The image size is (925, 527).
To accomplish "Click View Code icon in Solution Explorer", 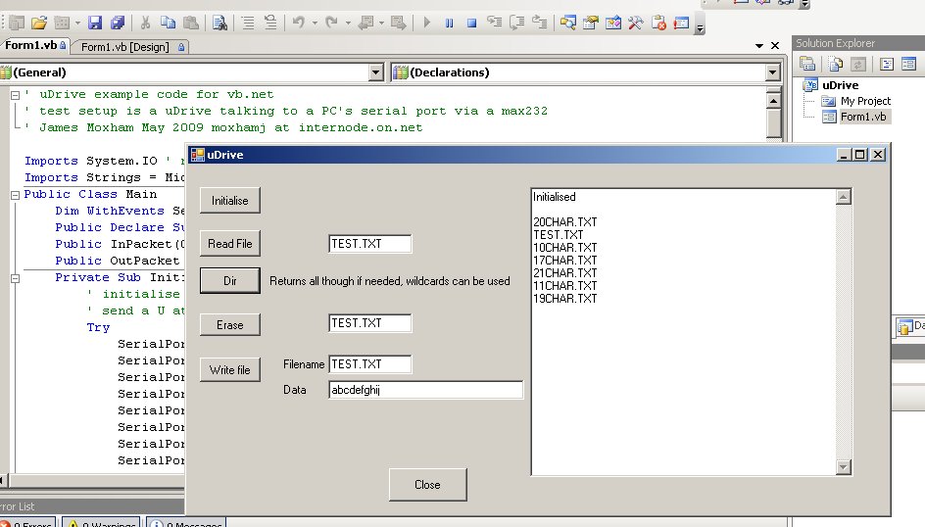I will [x=887, y=64].
